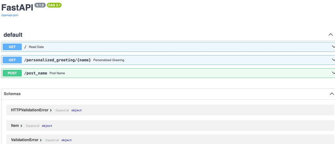Expand the Item schema arrow
This screenshot has width=335, height=144.
point(21,126)
